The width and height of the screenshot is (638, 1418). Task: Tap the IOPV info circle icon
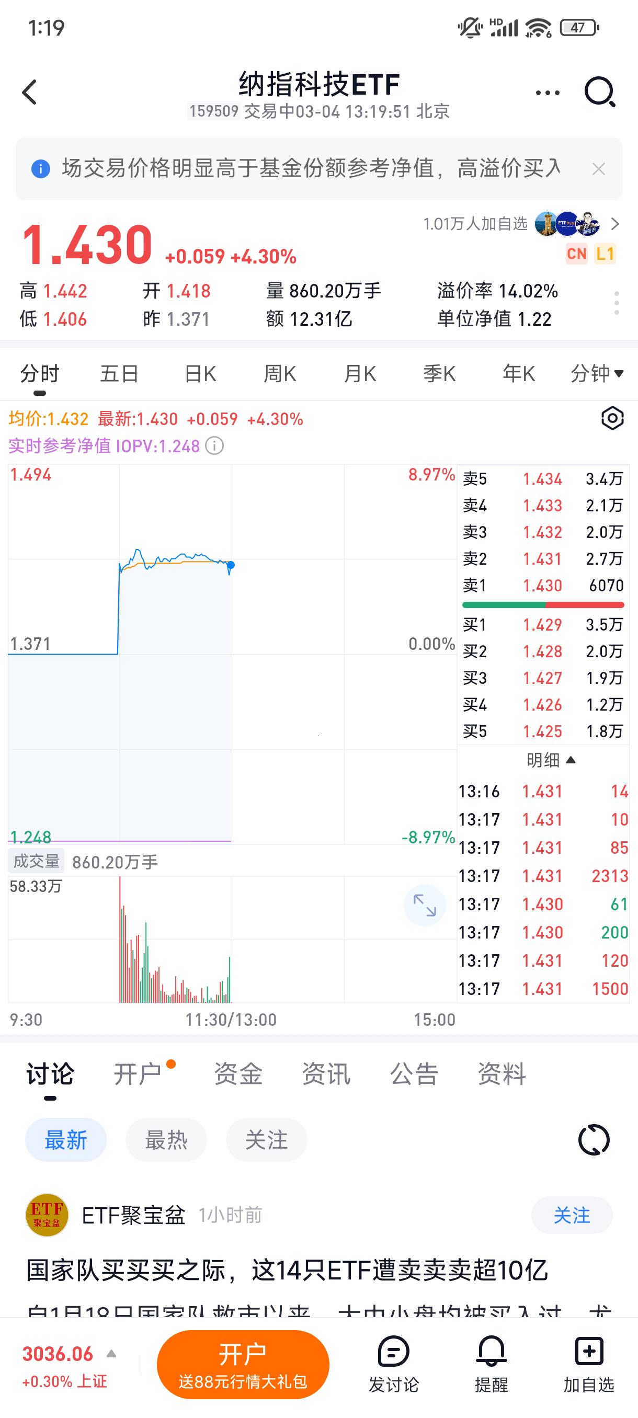[215, 446]
